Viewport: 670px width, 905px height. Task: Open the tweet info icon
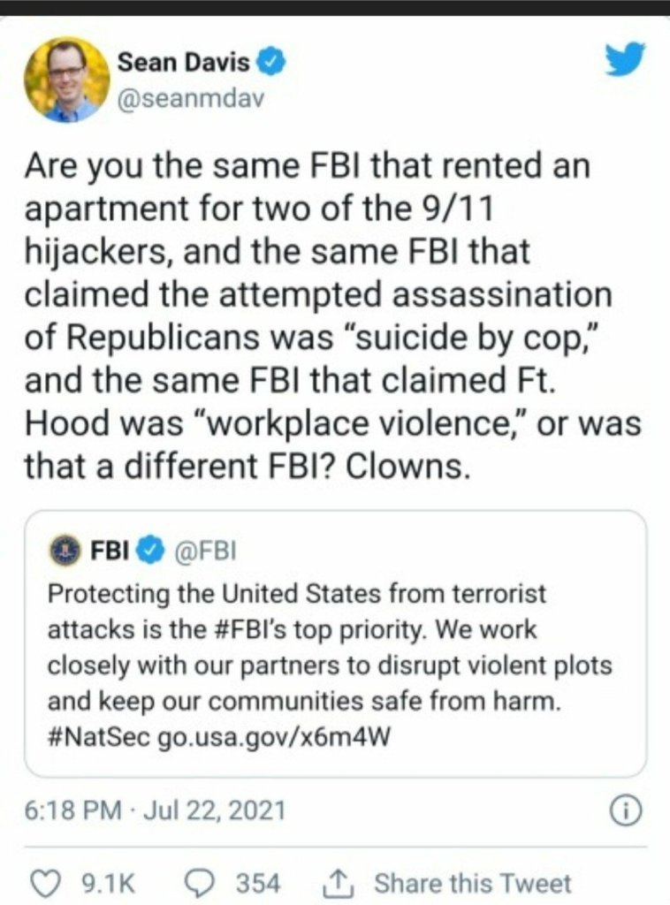[625, 810]
